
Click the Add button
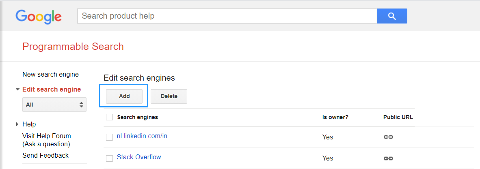(x=124, y=96)
